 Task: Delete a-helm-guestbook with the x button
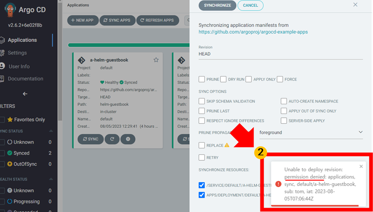pos(128,139)
